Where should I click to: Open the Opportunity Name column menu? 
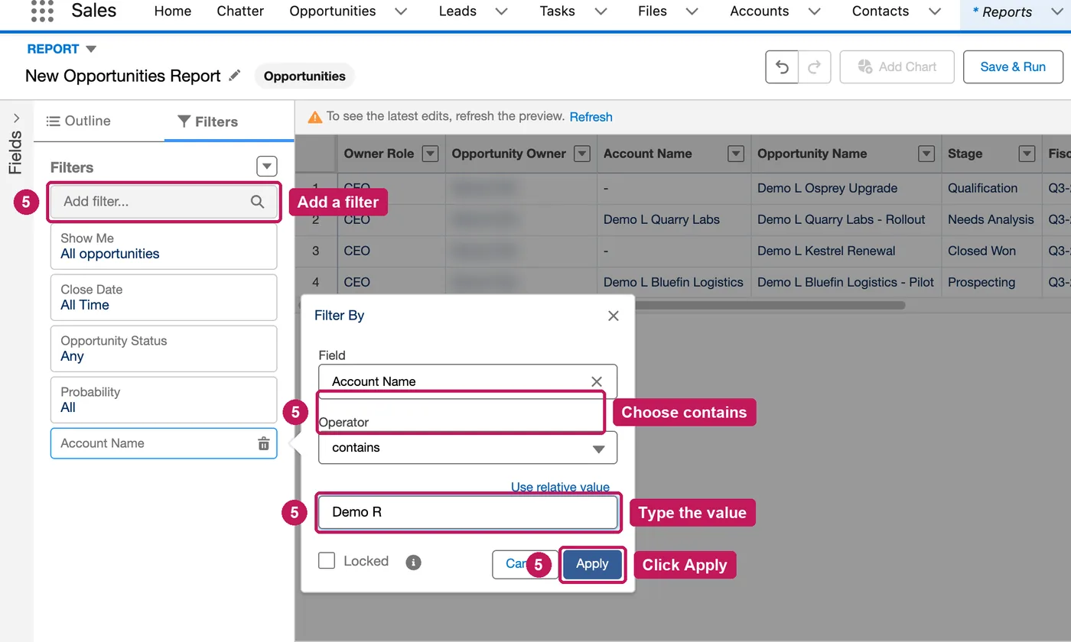926,154
